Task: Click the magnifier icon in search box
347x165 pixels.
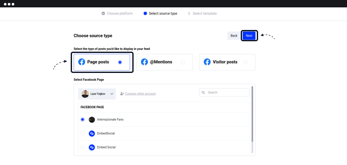Action: (x=203, y=92)
